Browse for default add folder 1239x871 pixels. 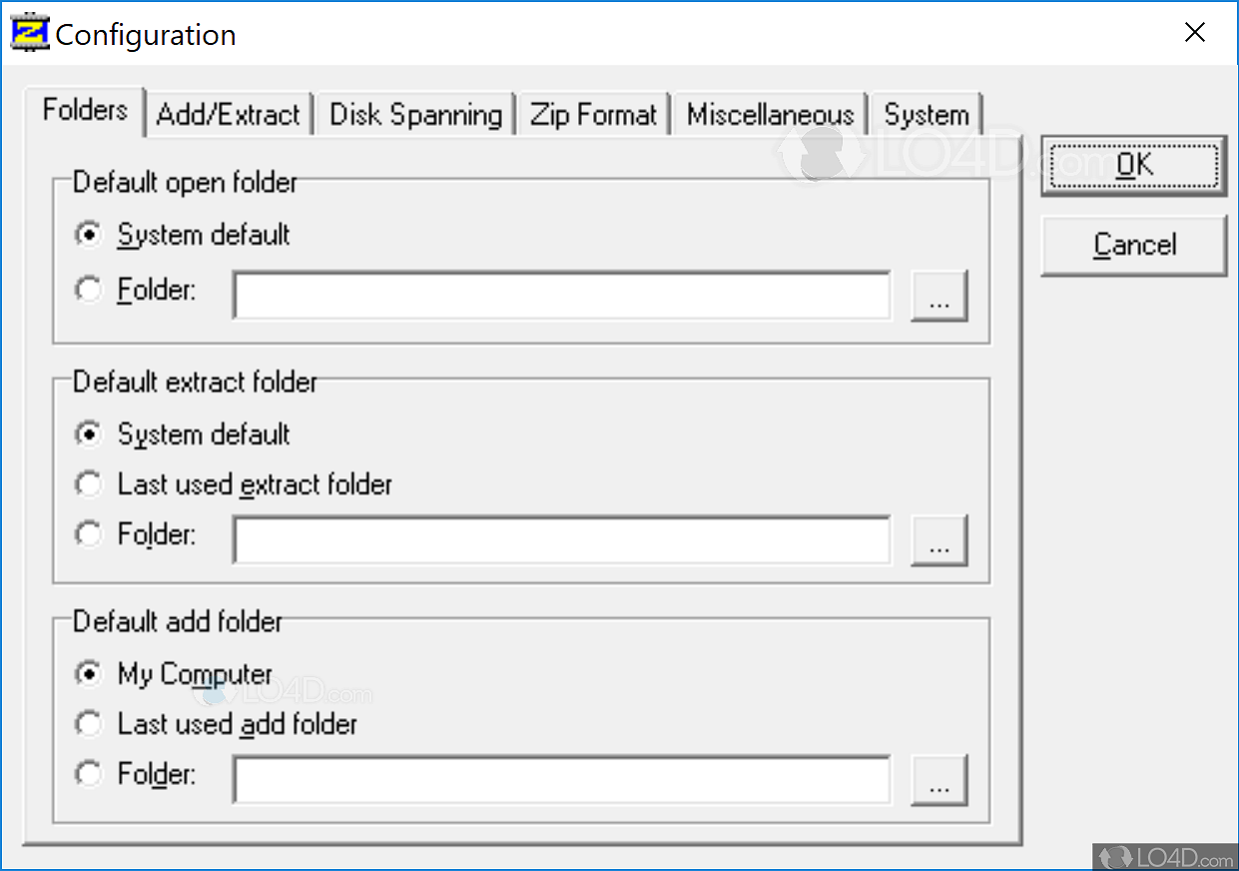938,780
